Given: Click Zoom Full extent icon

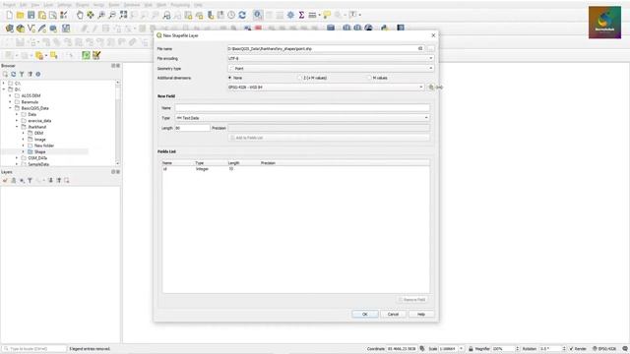Looking at the screenshot, I should (x=123, y=16).
